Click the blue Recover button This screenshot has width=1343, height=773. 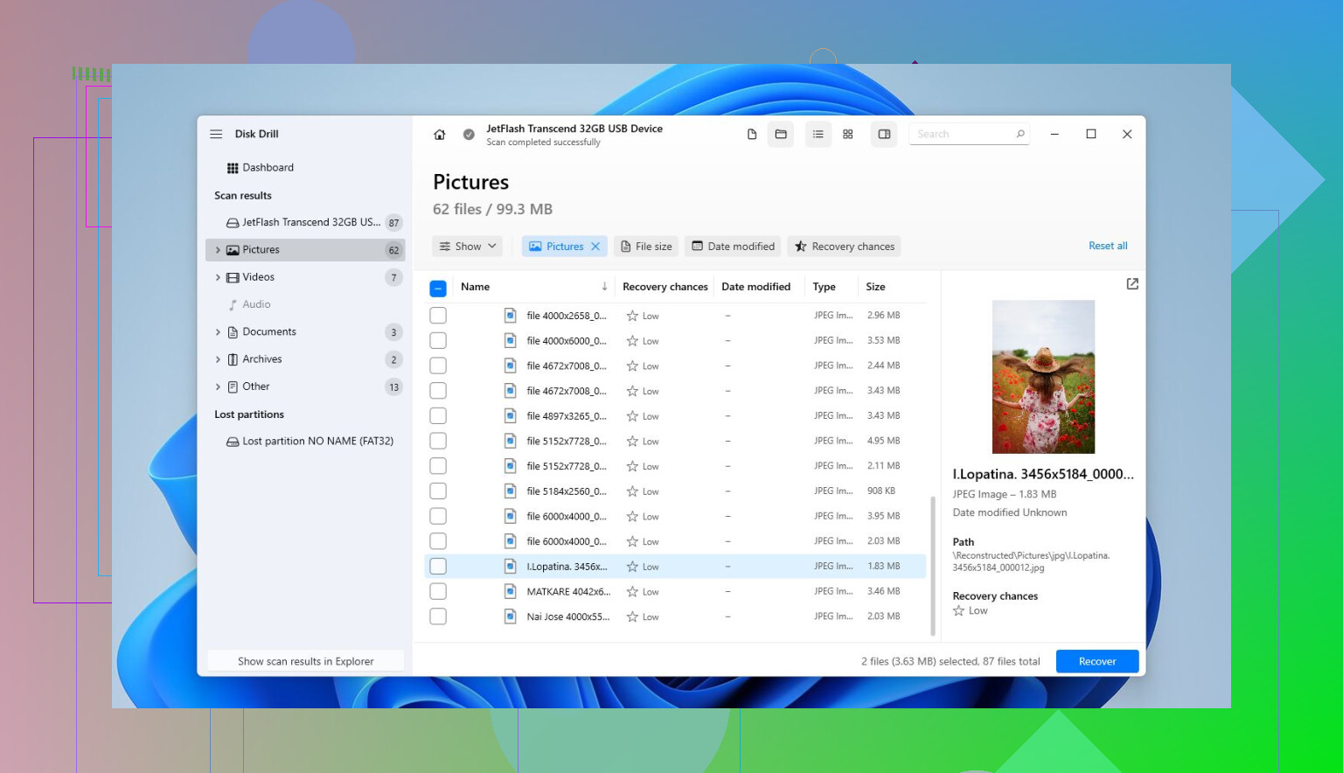tap(1097, 662)
